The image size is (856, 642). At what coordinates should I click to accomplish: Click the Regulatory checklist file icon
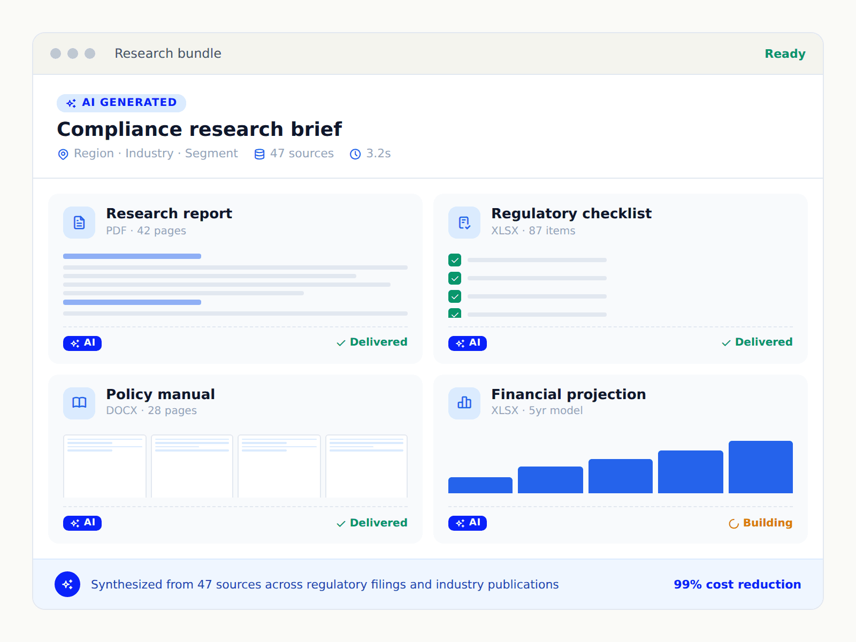click(464, 223)
